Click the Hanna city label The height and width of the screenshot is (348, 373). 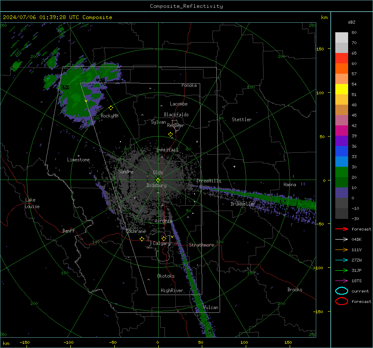click(x=290, y=185)
